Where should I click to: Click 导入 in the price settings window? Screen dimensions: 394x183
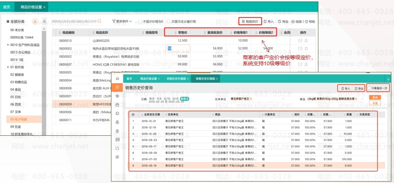click(269, 21)
